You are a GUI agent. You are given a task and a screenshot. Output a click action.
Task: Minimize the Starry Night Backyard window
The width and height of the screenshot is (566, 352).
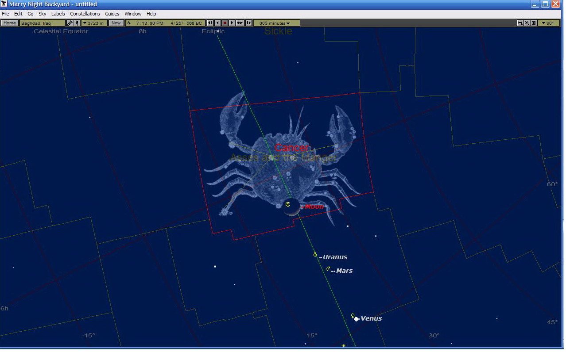535,4
